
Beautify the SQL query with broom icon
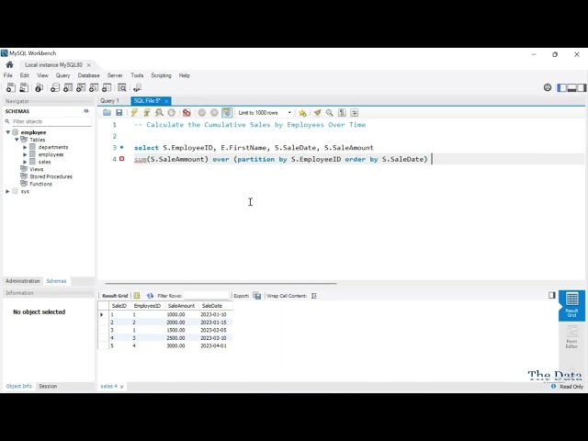coord(317,112)
